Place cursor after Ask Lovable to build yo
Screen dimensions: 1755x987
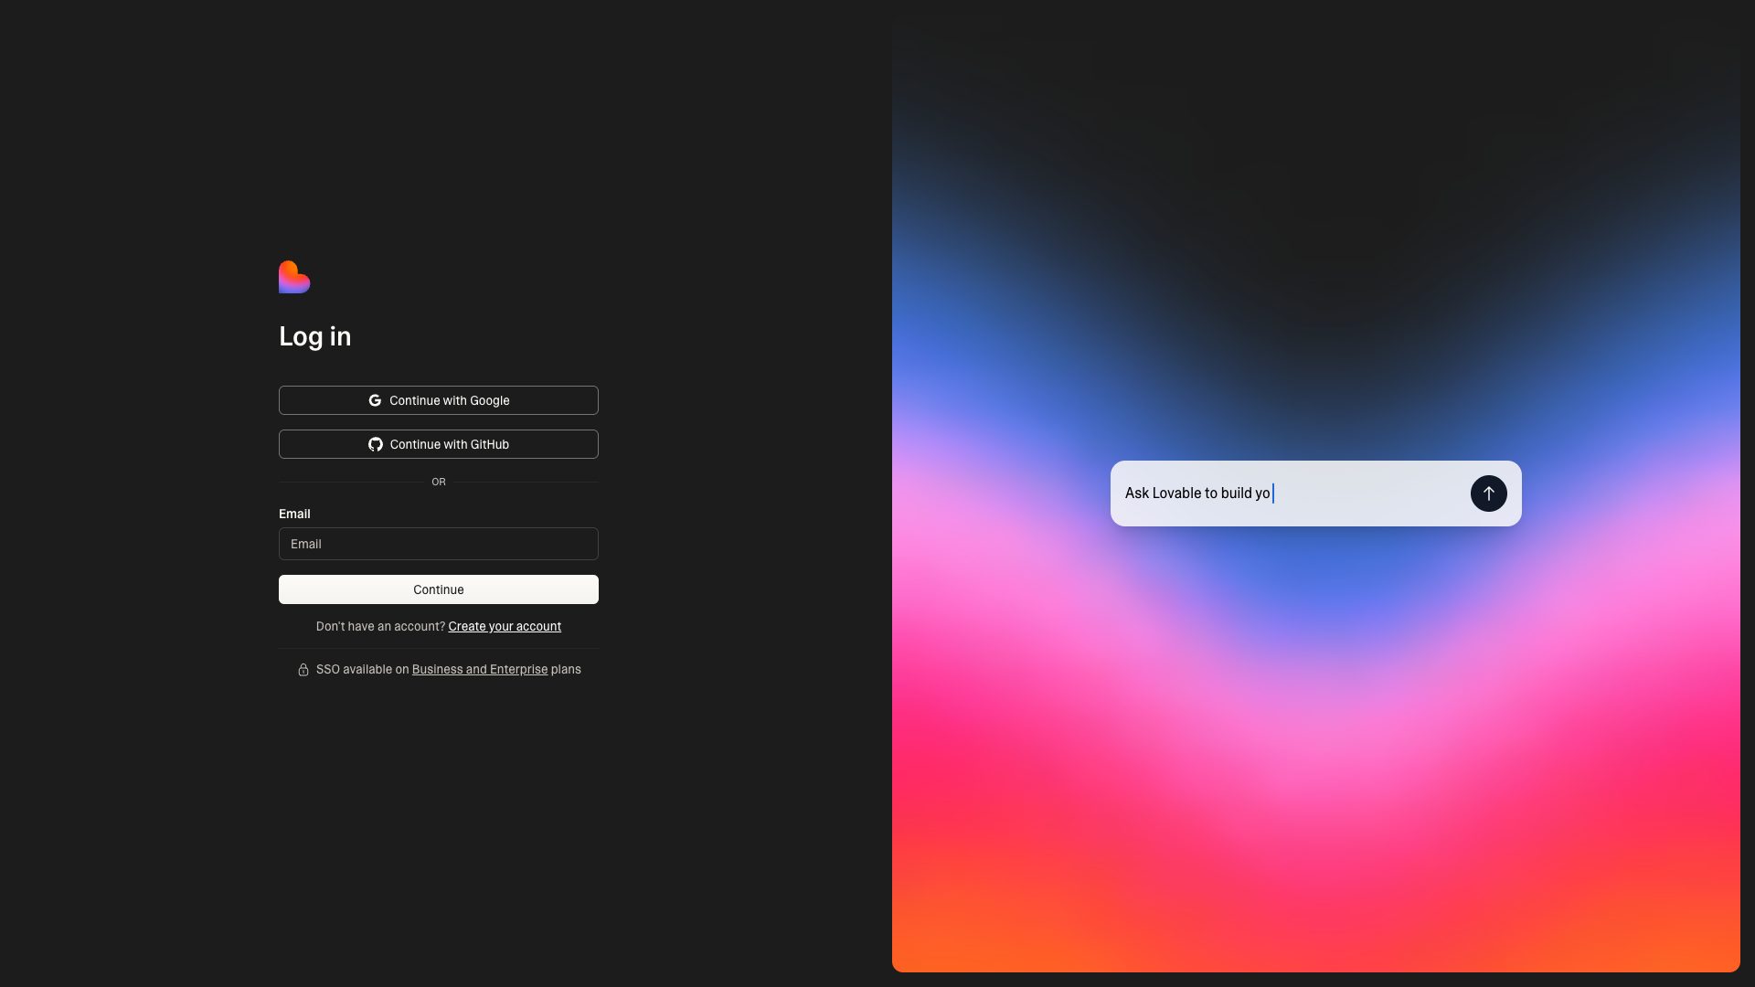click(x=1273, y=493)
